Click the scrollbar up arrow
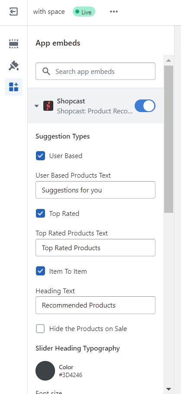This screenshot has width=181, height=394. pos(168,60)
